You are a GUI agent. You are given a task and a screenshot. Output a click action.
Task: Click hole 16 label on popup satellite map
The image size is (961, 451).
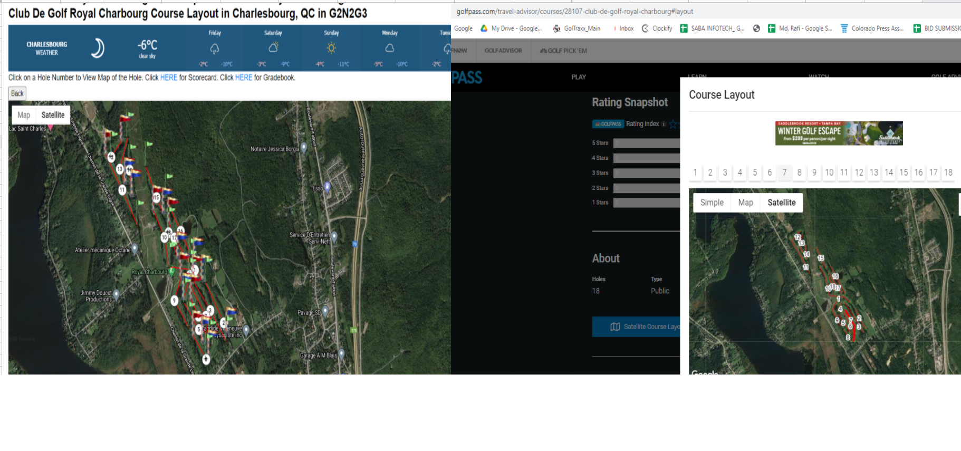coord(835,276)
